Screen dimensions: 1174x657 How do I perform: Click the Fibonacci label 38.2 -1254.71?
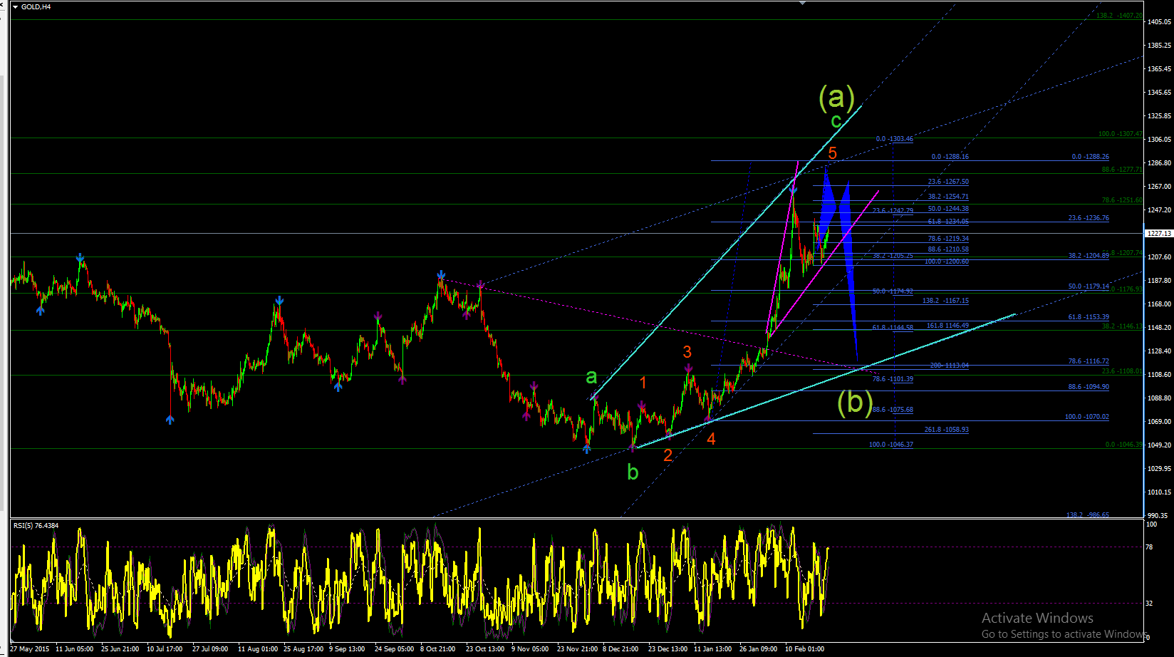(948, 197)
